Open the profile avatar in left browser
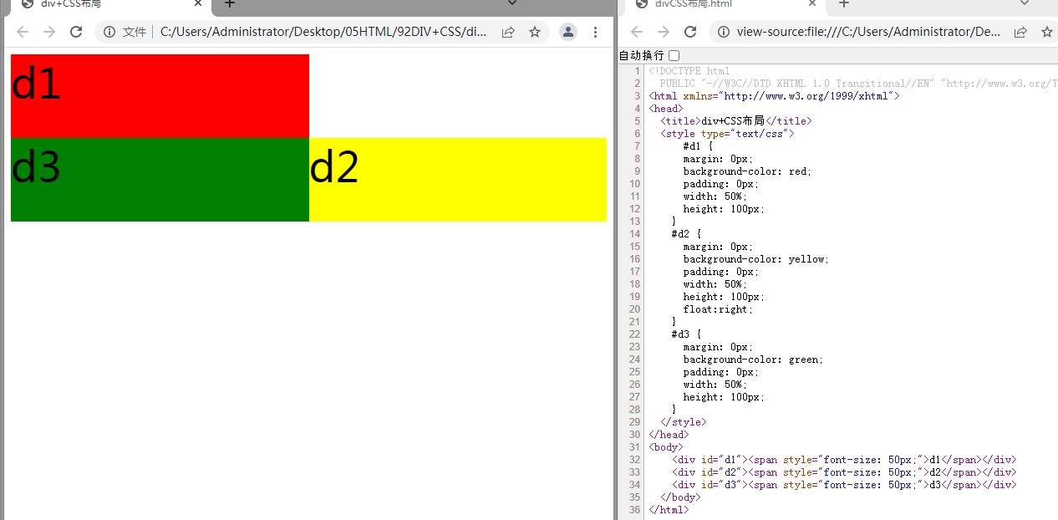The width and height of the screenshot is (1058, 520). tap(568, 32)
